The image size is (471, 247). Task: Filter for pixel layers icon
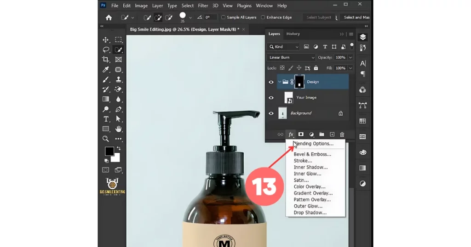(306, 47)
